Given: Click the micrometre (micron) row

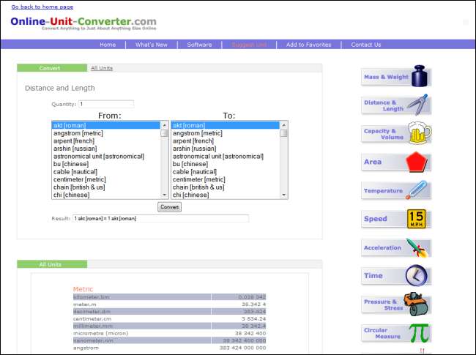Looking at the screenshot, I should pyautogui.click(x=169, y=334).
